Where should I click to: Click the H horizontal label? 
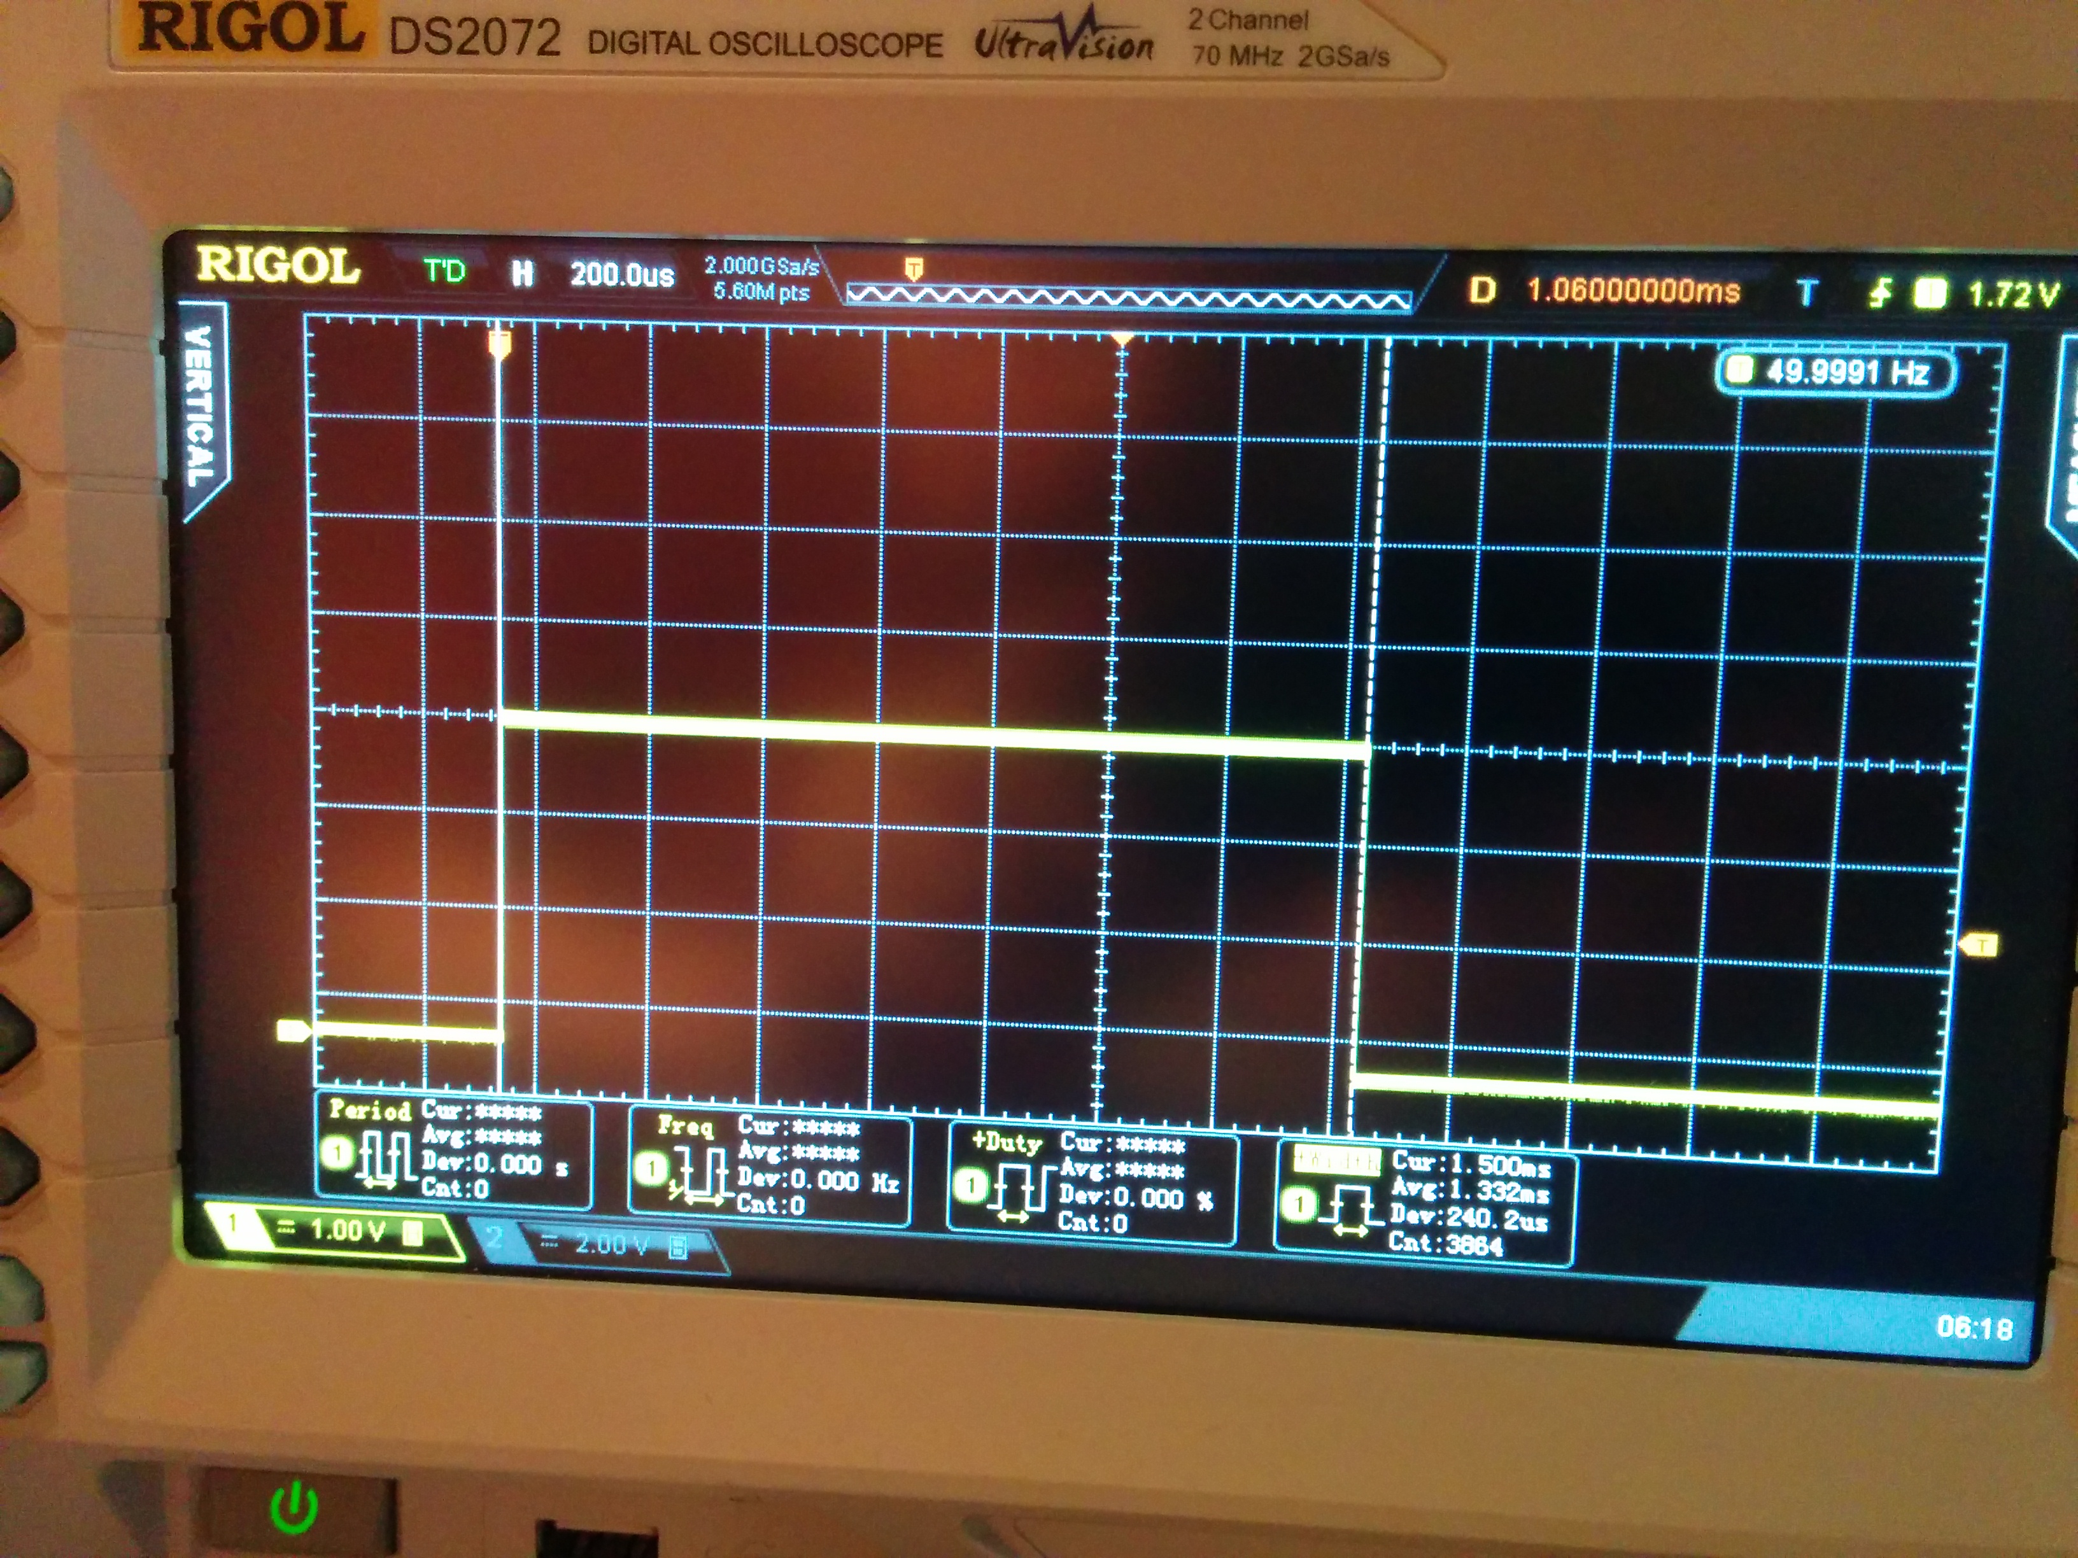point(522,273)
